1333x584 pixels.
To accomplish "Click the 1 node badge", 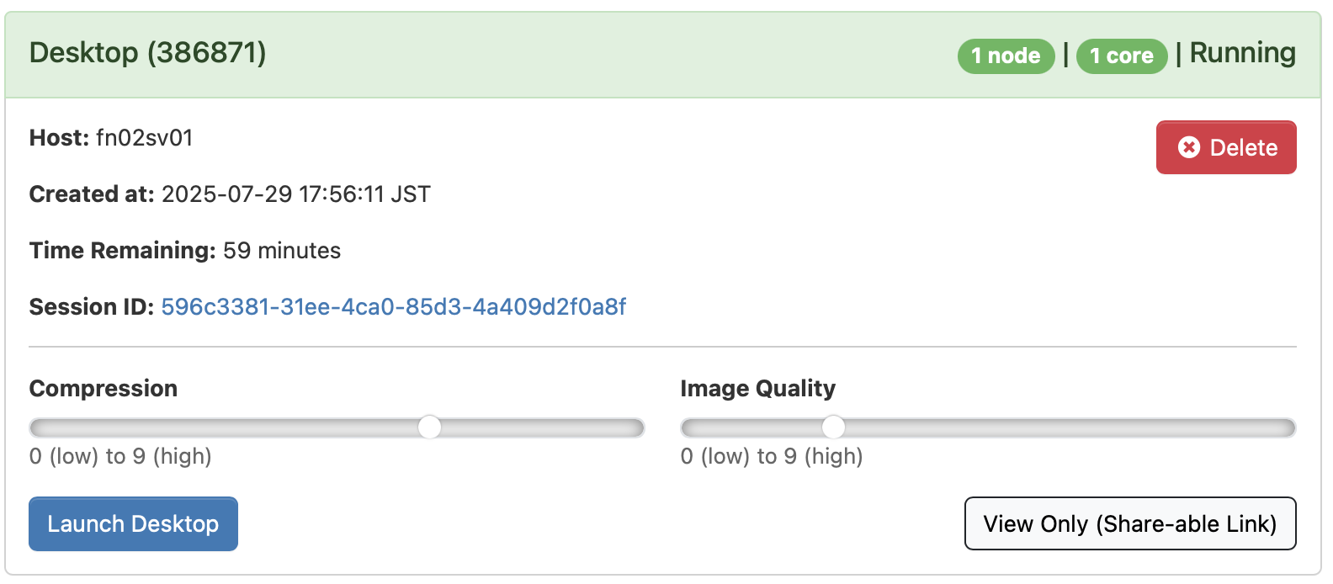I will pos(1006,56).
